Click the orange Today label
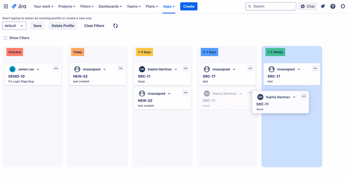This screenshot has width=348, height=180. pyautogui.click(x=78, y=52)
